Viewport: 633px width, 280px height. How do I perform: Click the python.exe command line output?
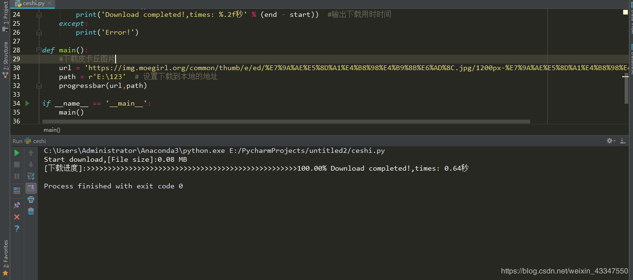pos(214,151)
